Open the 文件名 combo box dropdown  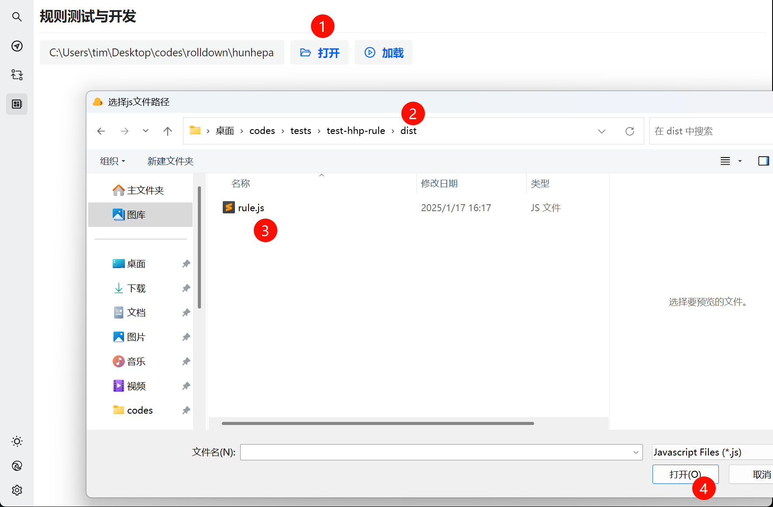636,452
